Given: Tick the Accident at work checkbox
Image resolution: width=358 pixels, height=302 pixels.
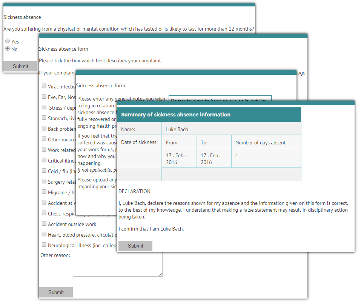Looking at the screenshot, I should (x=44, y=202).
